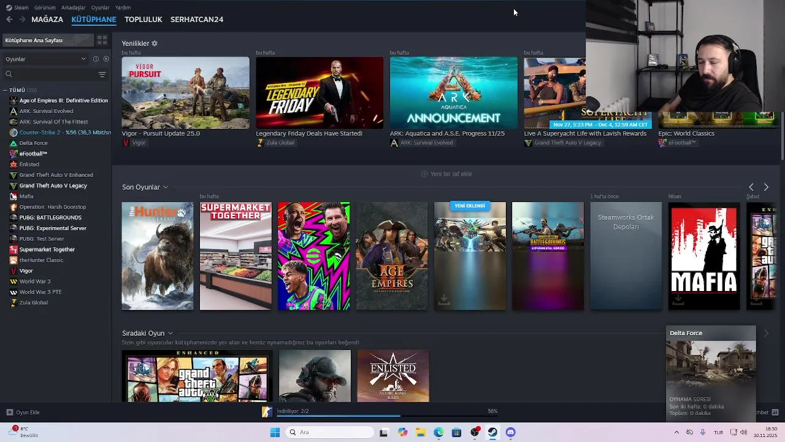Open Age of Empires game cover
Image resolution: width=785 pixels, height=442 pixels.
[392, 256]
